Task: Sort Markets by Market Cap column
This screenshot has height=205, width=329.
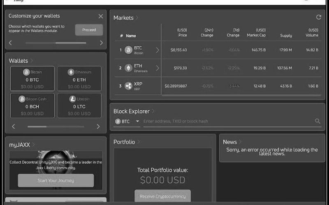Action: coord(256,33)
